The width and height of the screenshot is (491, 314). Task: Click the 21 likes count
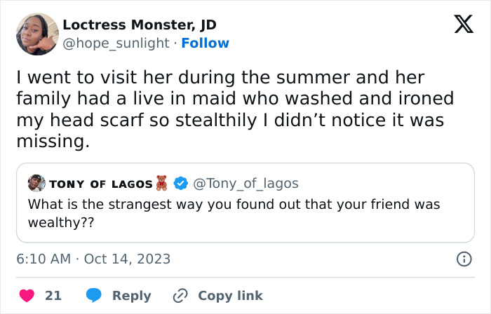53,296
